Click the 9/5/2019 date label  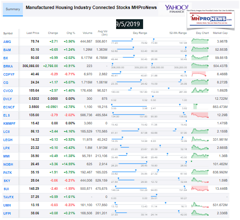click(x=130, y=24)
